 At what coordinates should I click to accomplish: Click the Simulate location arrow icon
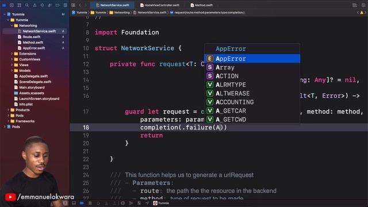147,203
